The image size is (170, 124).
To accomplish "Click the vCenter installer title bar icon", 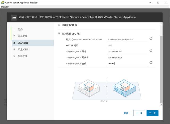I will coord(2,2).
